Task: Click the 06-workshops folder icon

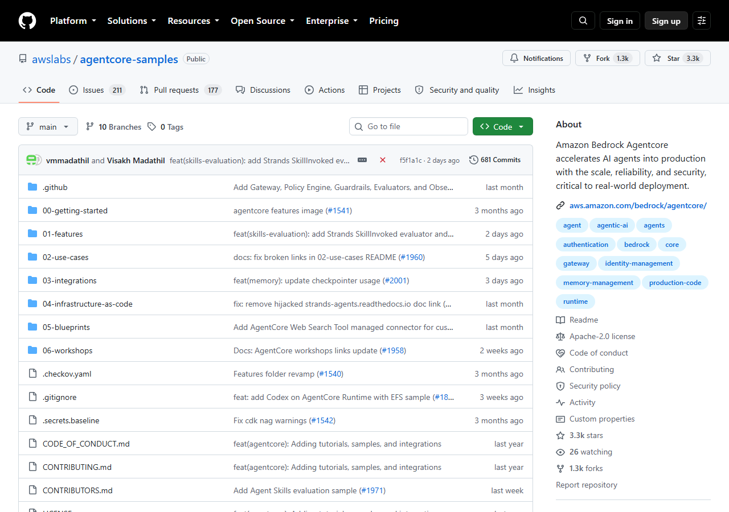Action: click(x=32, y=350)
